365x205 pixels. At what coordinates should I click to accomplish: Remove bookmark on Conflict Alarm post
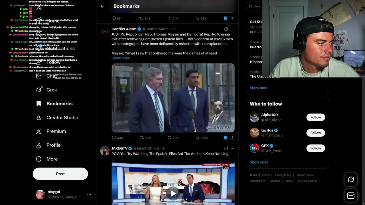[225, 138]
